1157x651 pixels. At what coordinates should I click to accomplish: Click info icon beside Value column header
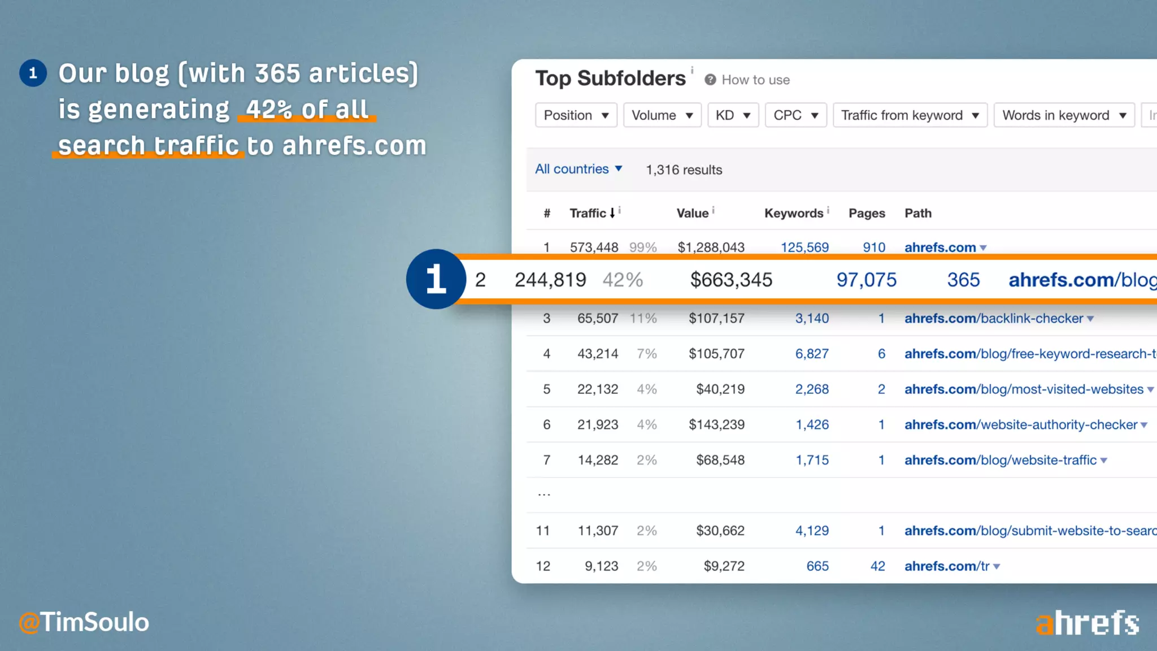click(714, 210)
